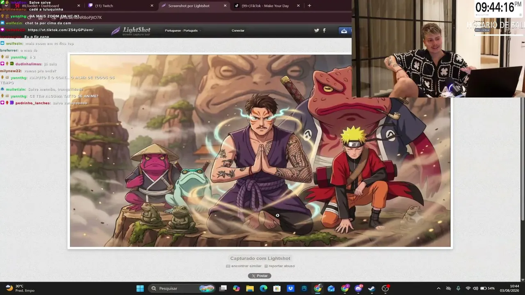Open Wi-Fi settings from system tray
525x295 pixels.
468,288
